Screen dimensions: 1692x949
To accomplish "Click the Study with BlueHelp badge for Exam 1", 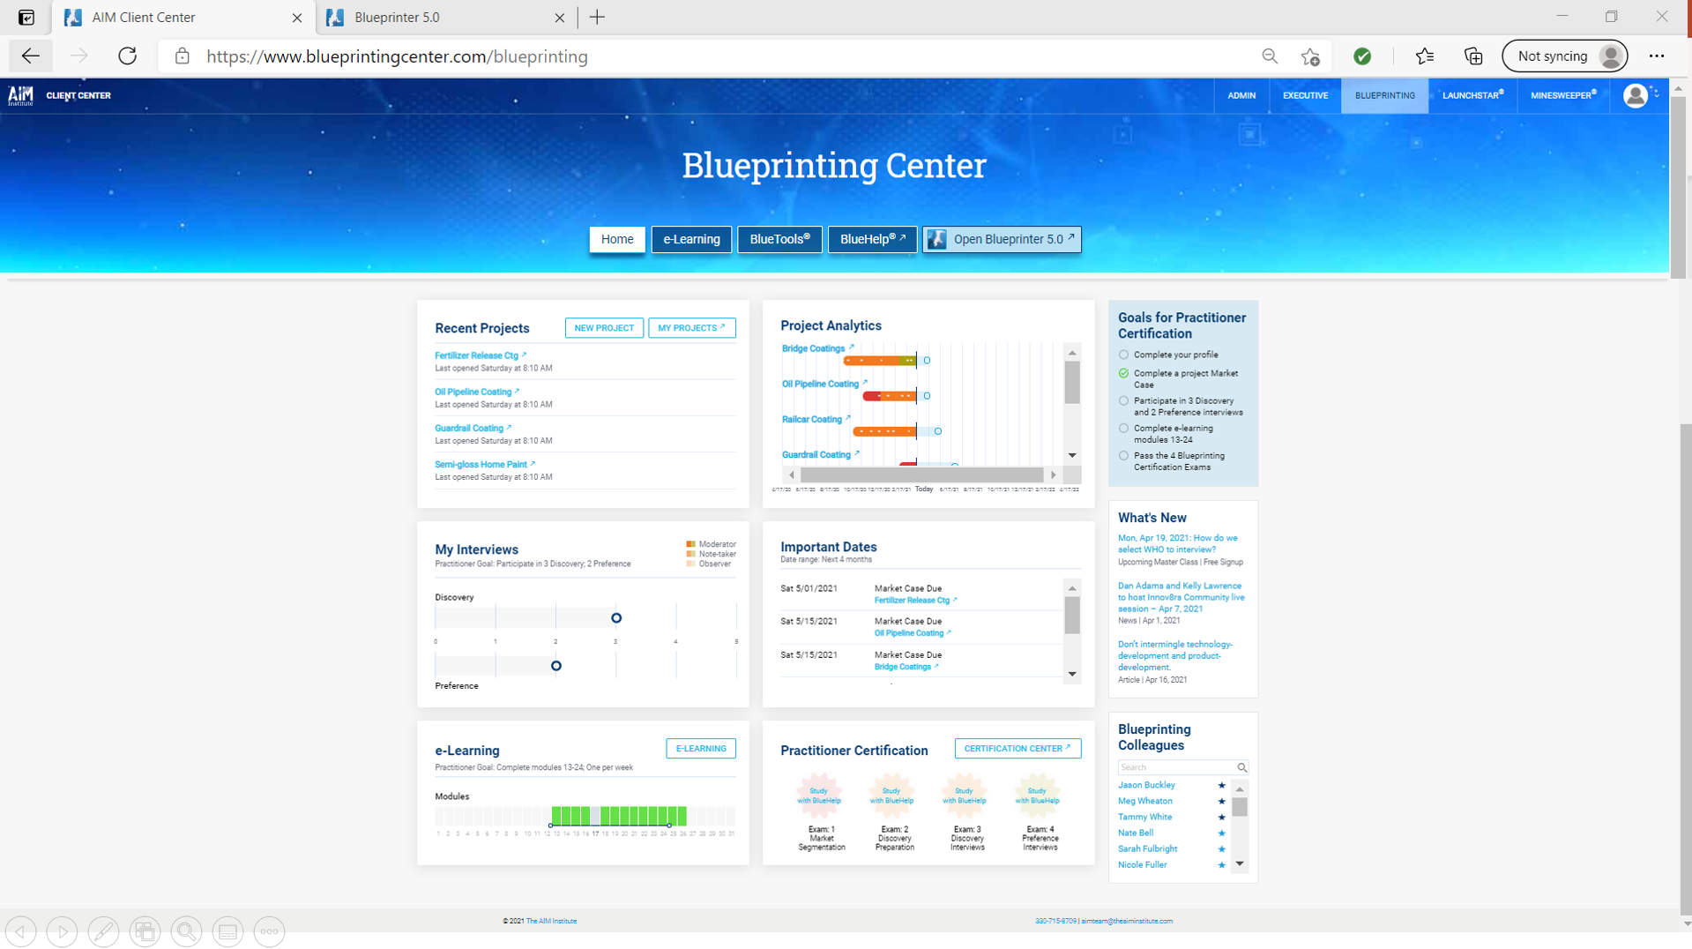I will point(819,796).
